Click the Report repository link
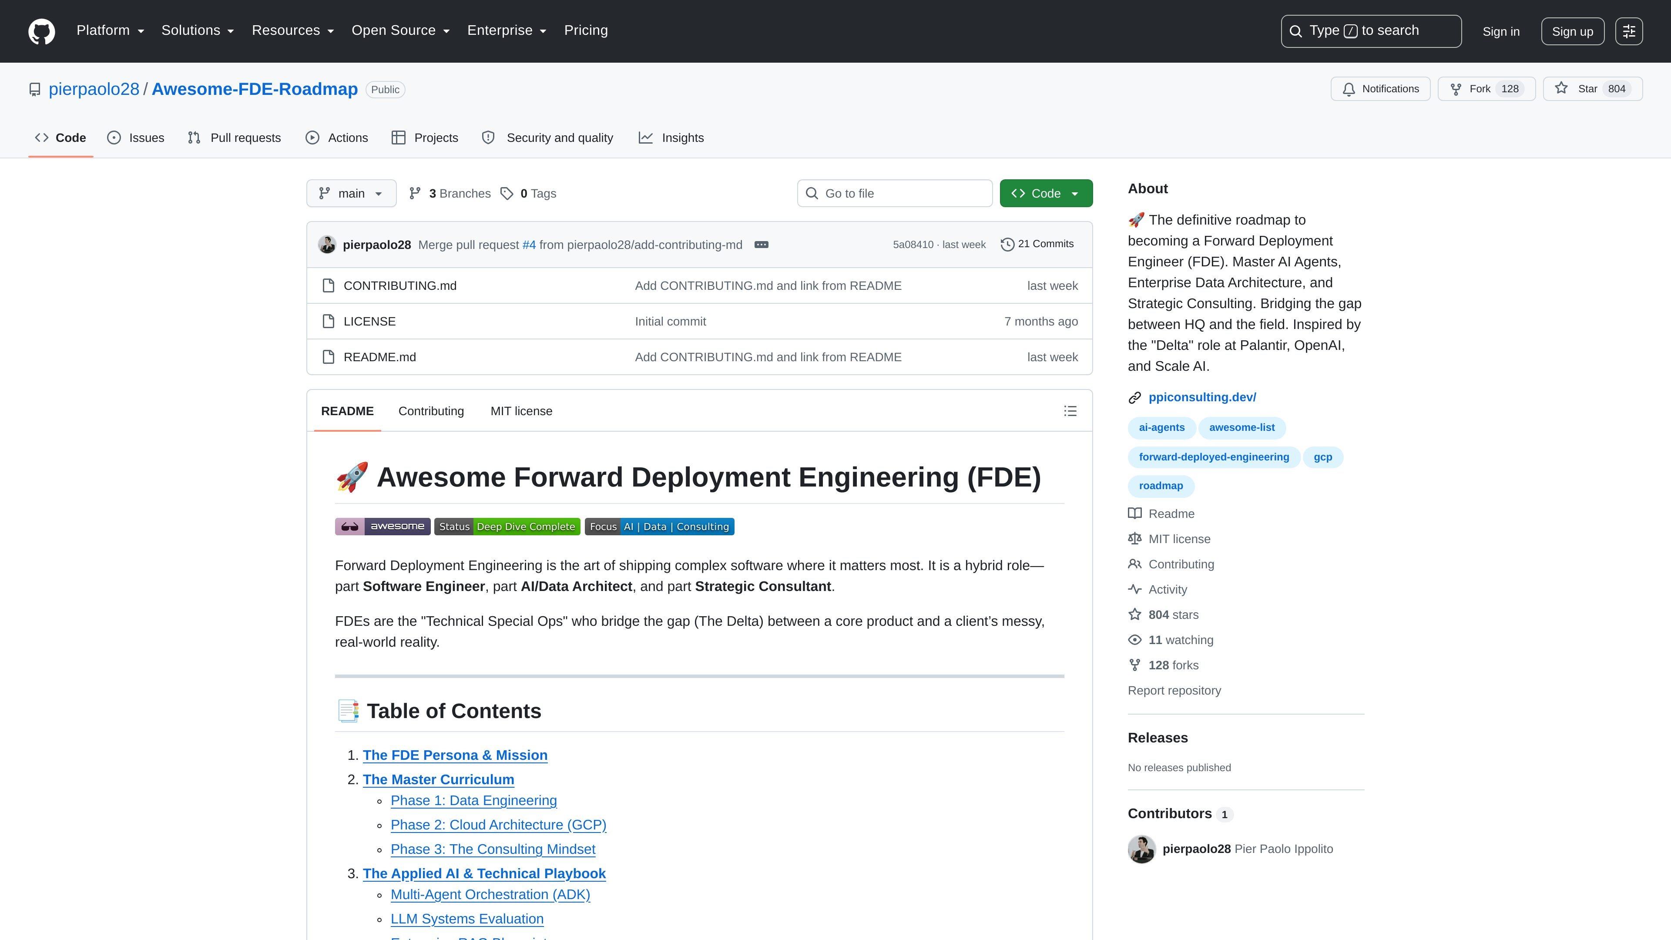 (1174, 690)
